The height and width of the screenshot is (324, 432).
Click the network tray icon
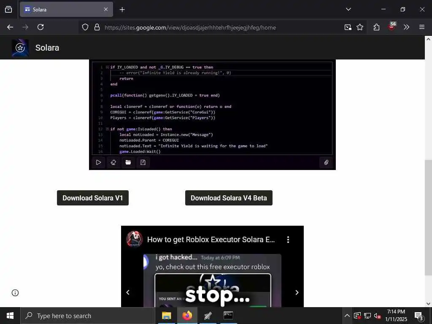point(367,316)
